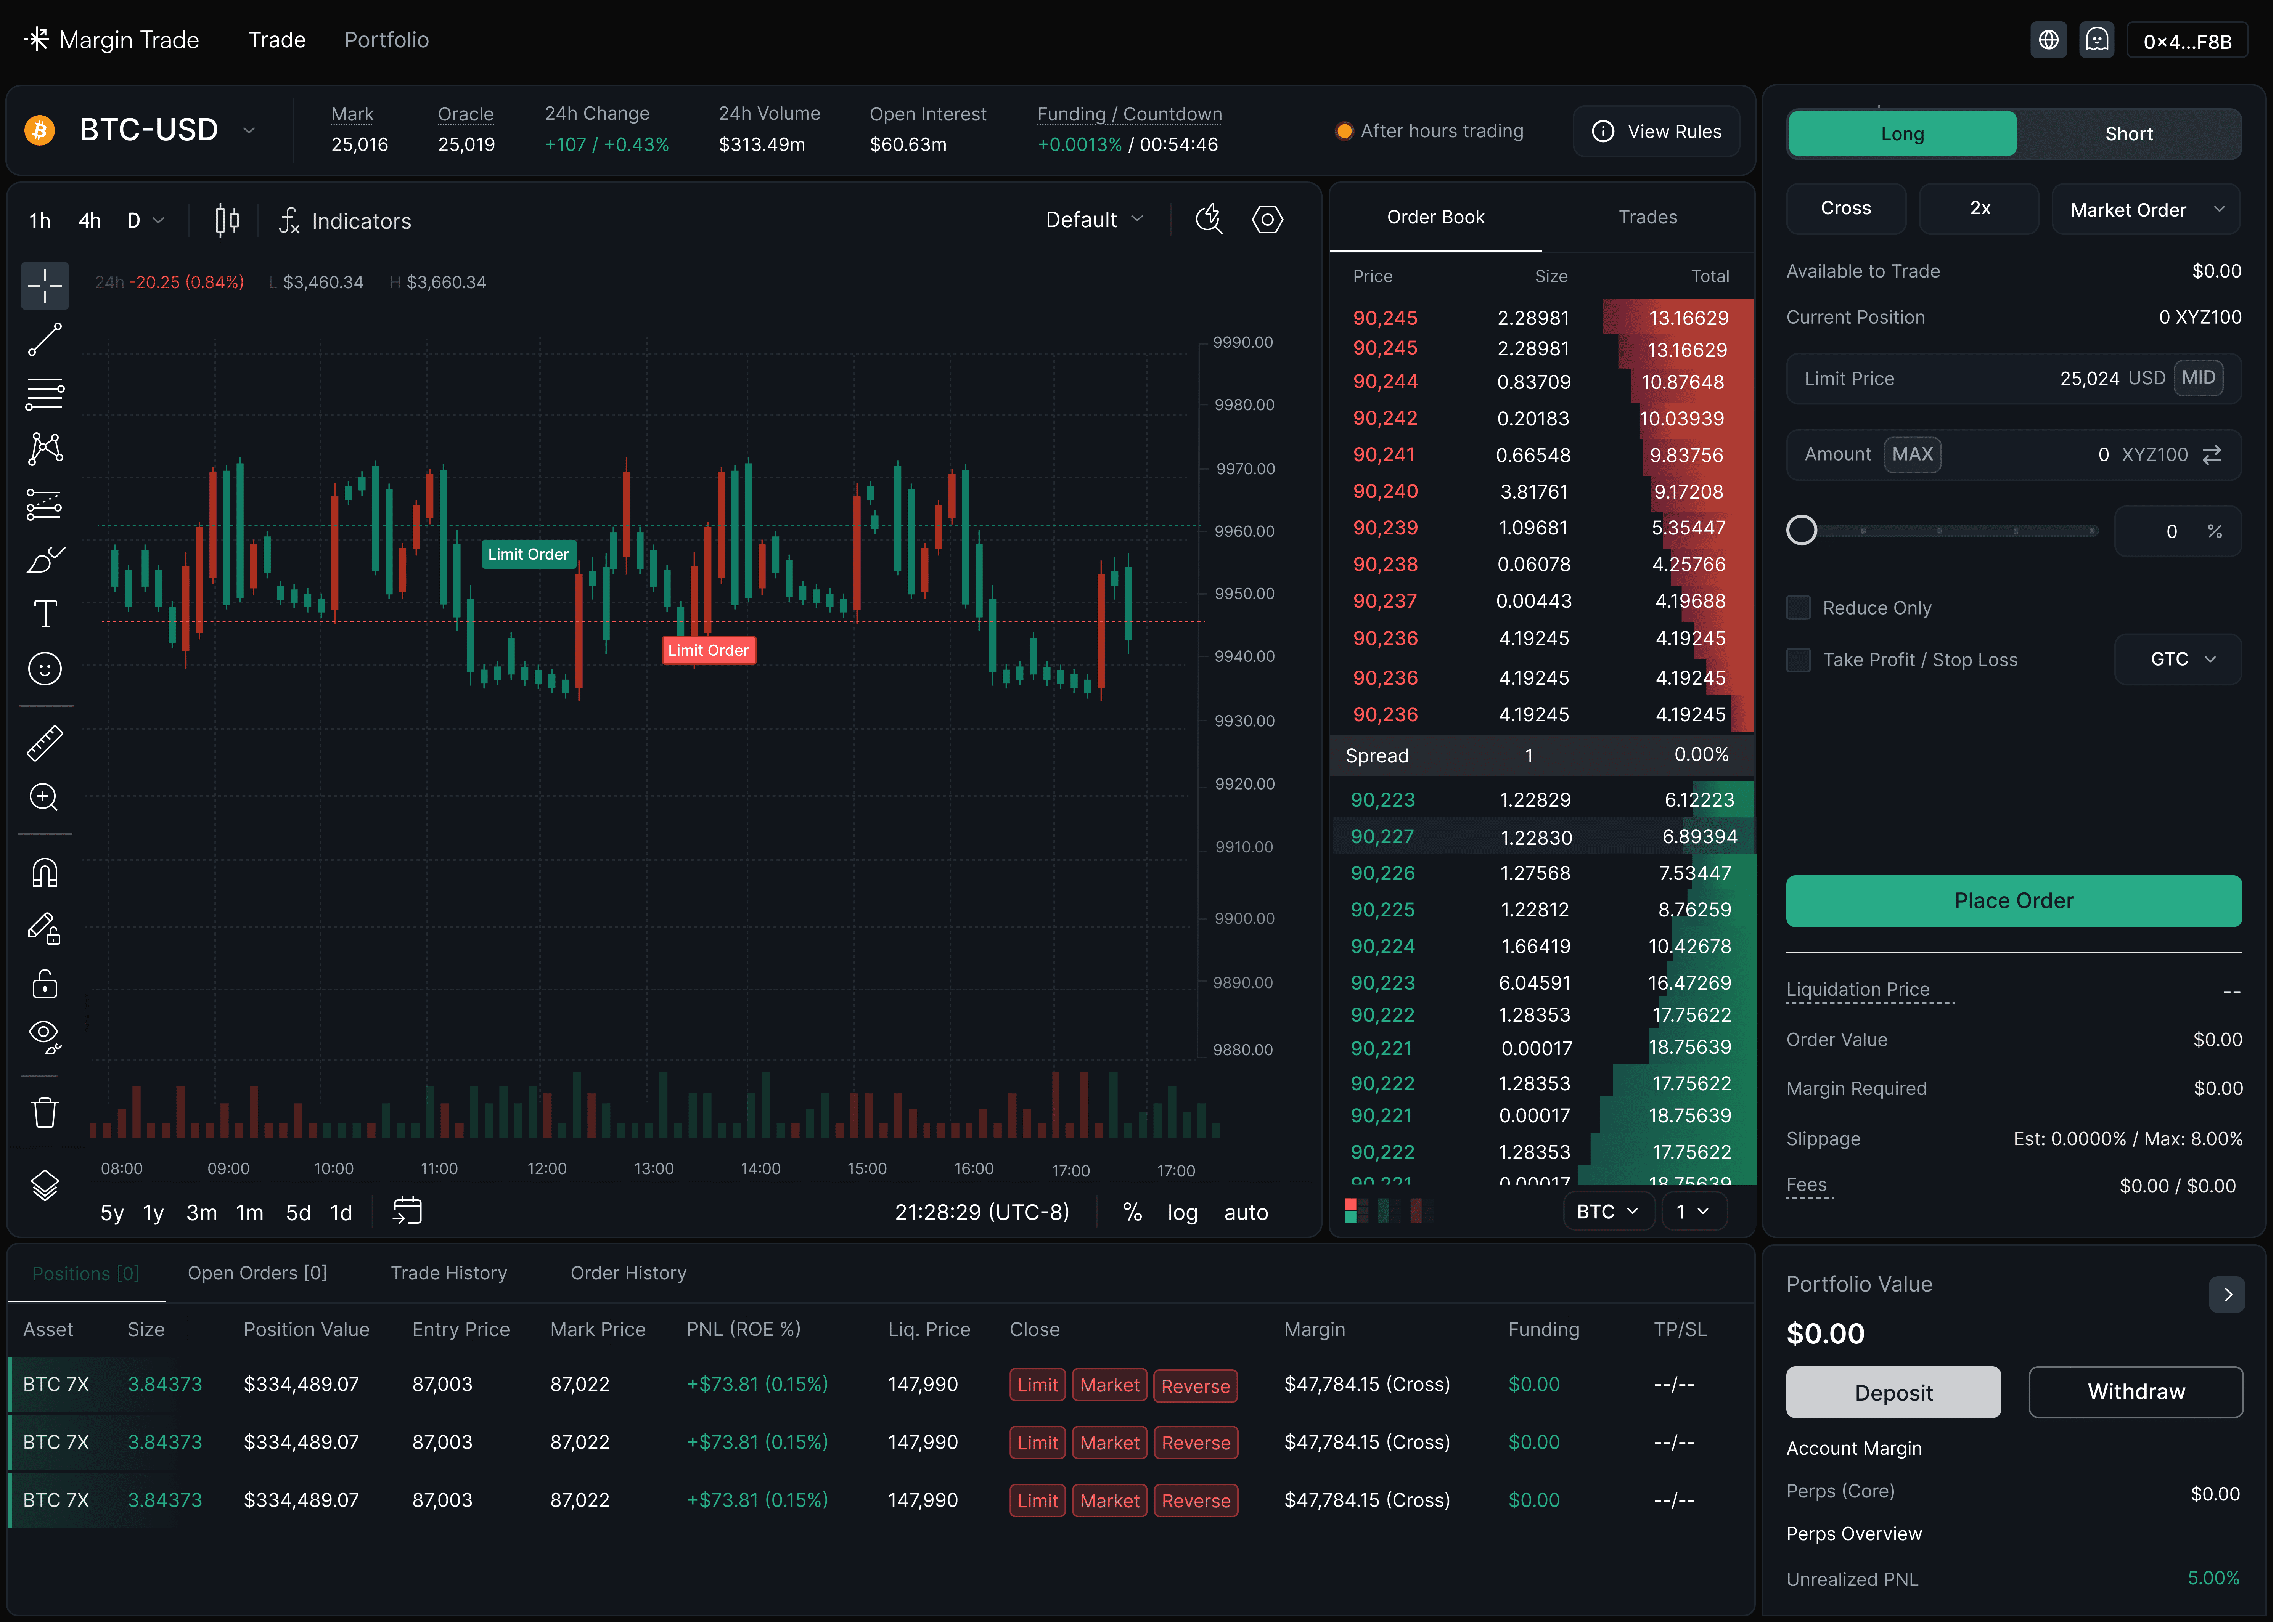
Task: Select the text annotation tool
Action: coord(45,613)
